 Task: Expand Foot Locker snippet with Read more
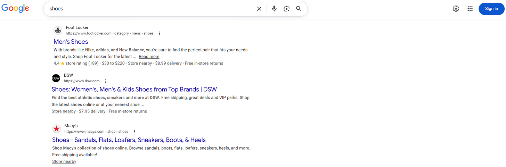[x=149, y=57]
